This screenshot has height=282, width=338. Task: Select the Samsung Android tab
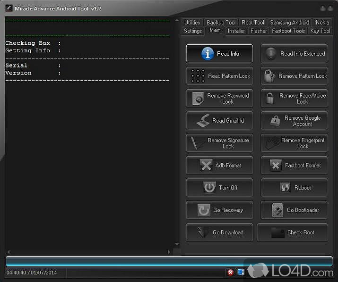(x=289, y=22)
